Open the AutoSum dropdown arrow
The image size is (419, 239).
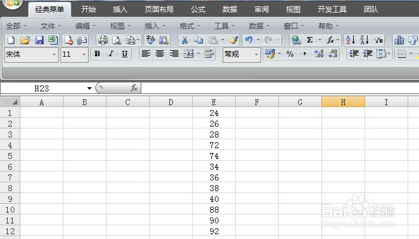tap(320, 40)
